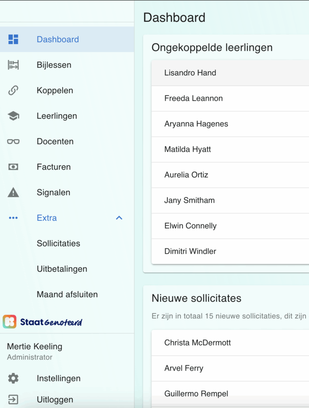Image resolution: width=309 pixels, height=408 pixels.
Task: Click the Docenten glasses icon
Action: 13,141
